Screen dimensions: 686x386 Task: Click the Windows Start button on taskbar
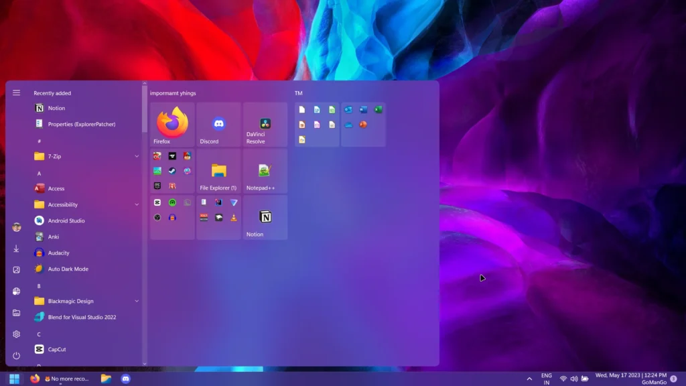pyautogui.click(x=14, y=379)
